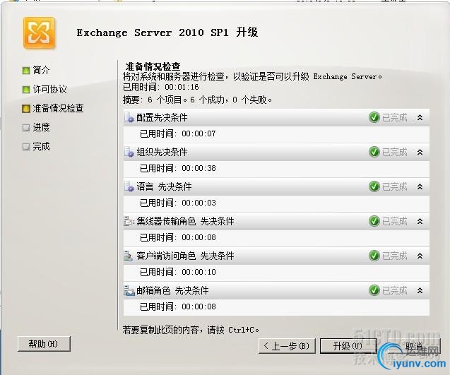
Task: Click the 配置先决条件 header text
Action: point(162,117)
